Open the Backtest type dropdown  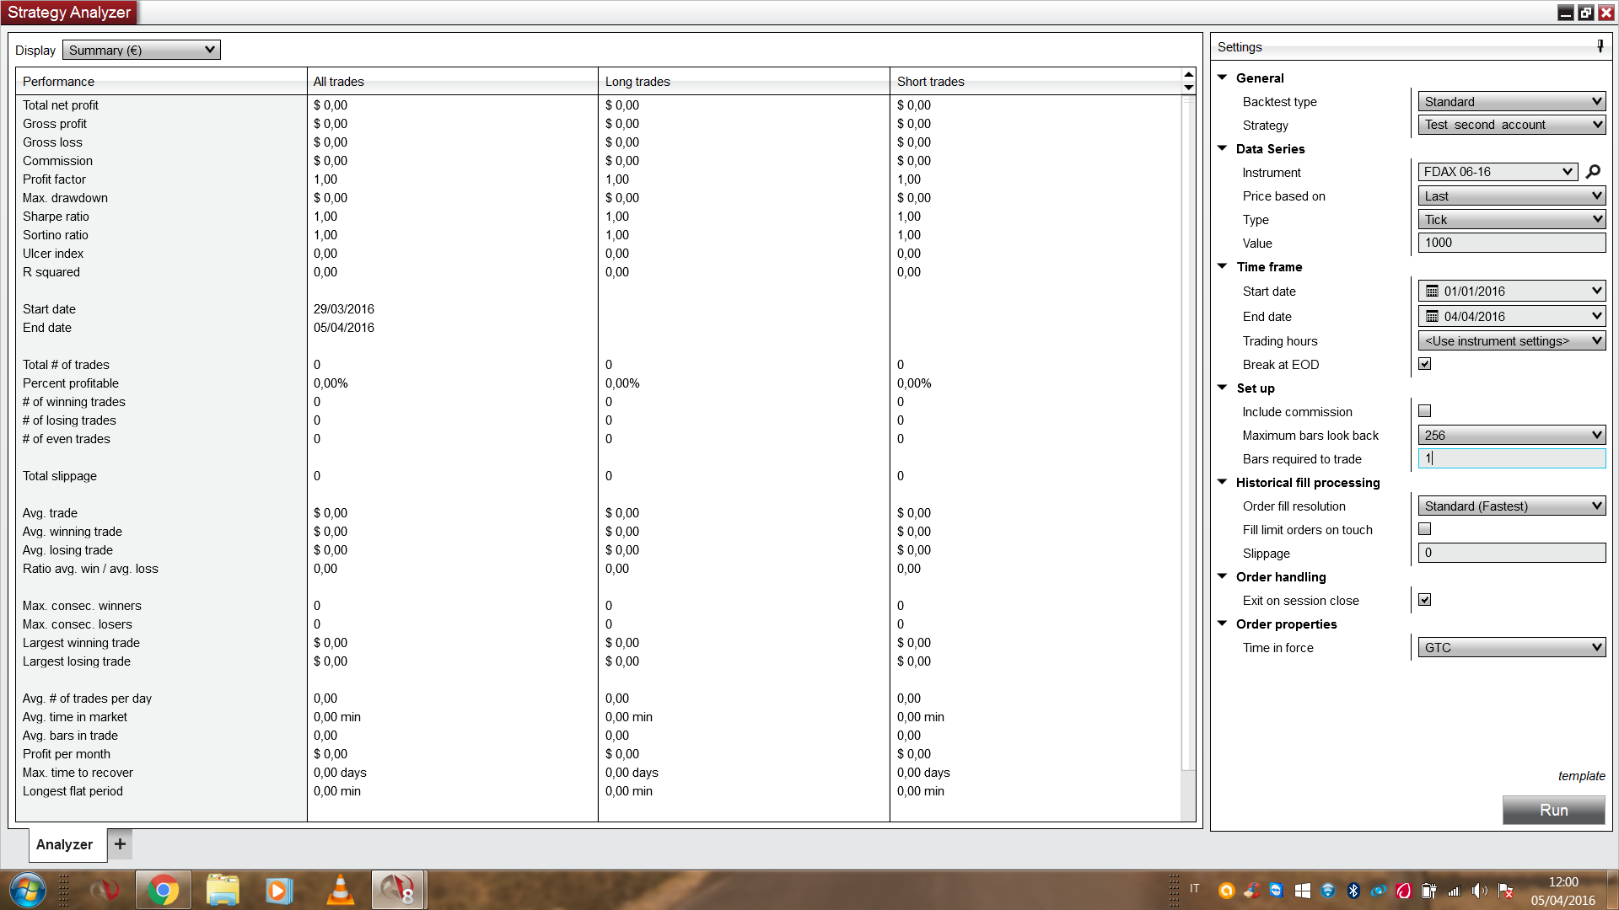pyautogui.click(x=1511, y=102)
